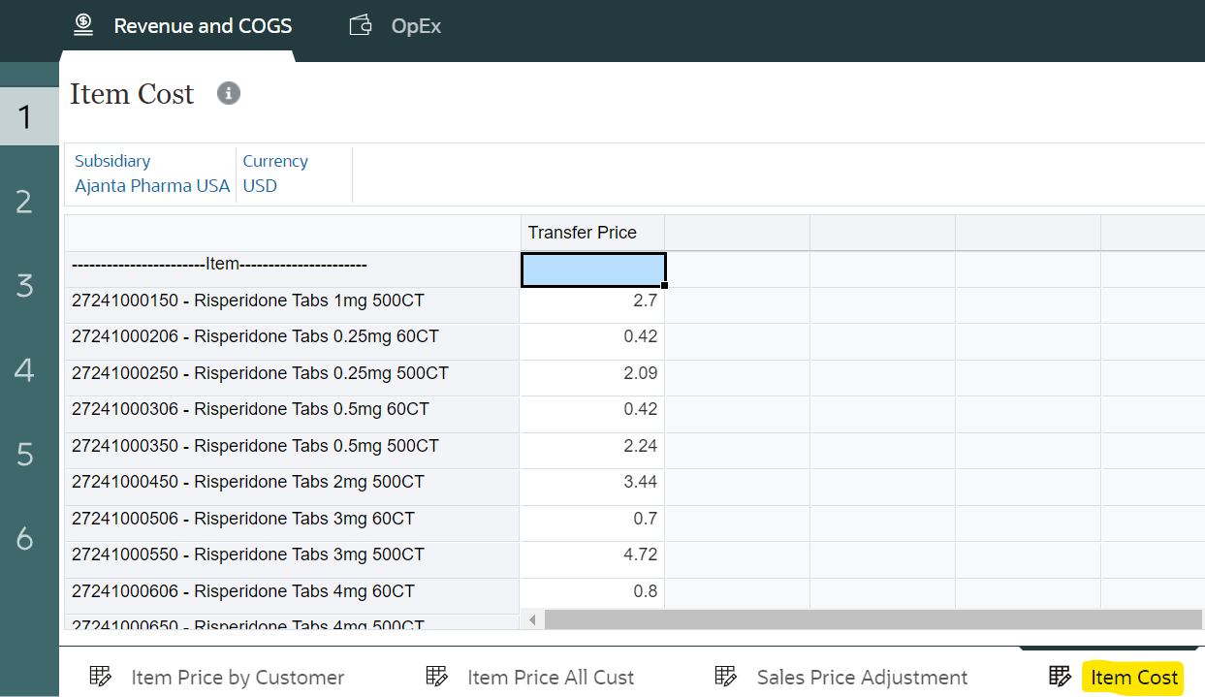Switch to the OpEx tab
1205x697 pixels.
416,26
